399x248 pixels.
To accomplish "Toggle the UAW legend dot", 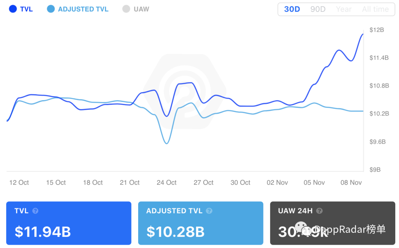I will (x=126, y=9).
